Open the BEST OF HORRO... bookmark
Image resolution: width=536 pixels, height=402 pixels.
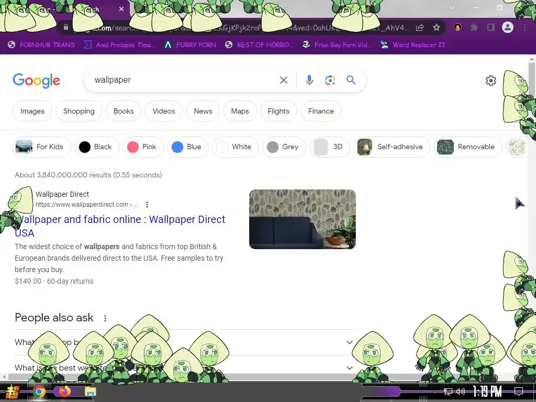(x=259, y=45)
